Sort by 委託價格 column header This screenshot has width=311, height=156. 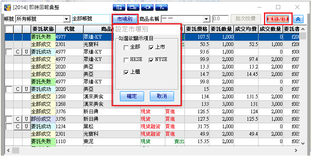[197, 29]
